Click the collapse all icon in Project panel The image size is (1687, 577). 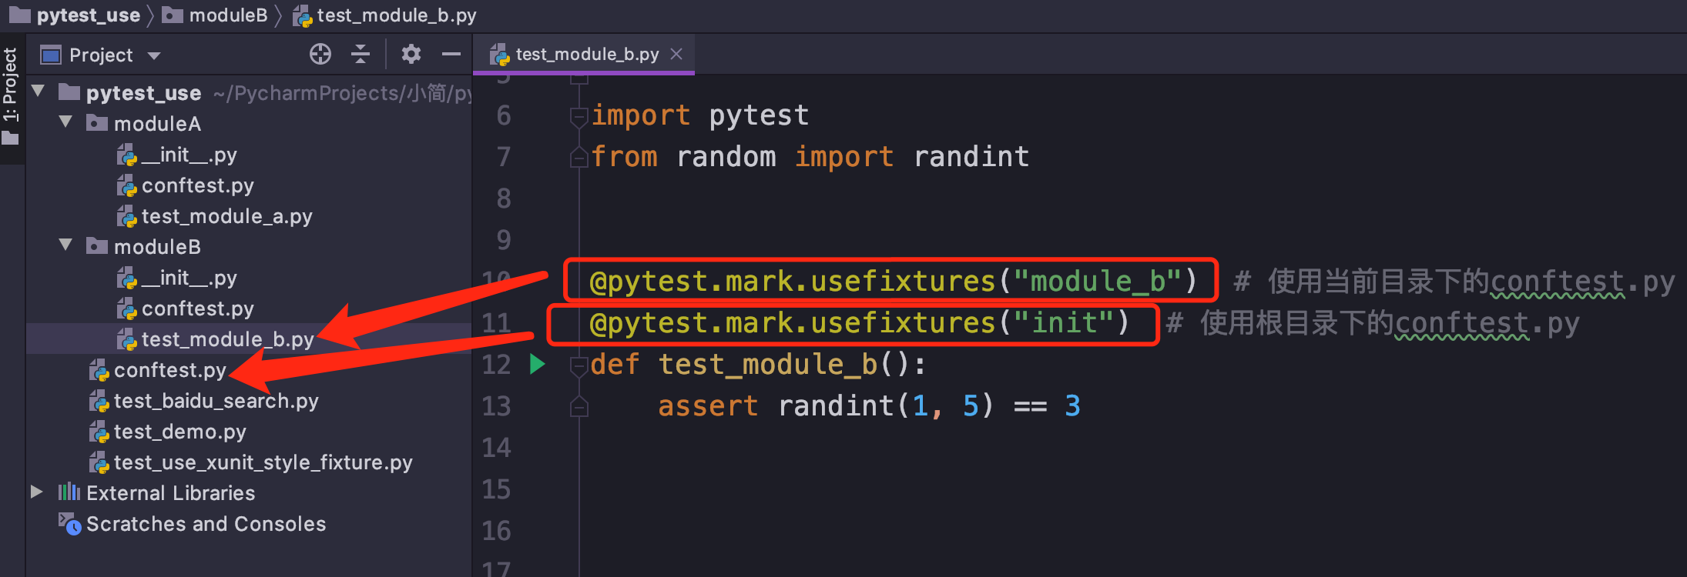pos(361,54)
